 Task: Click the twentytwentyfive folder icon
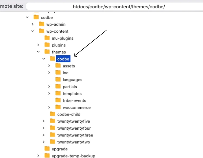click(x=53, y=121)
